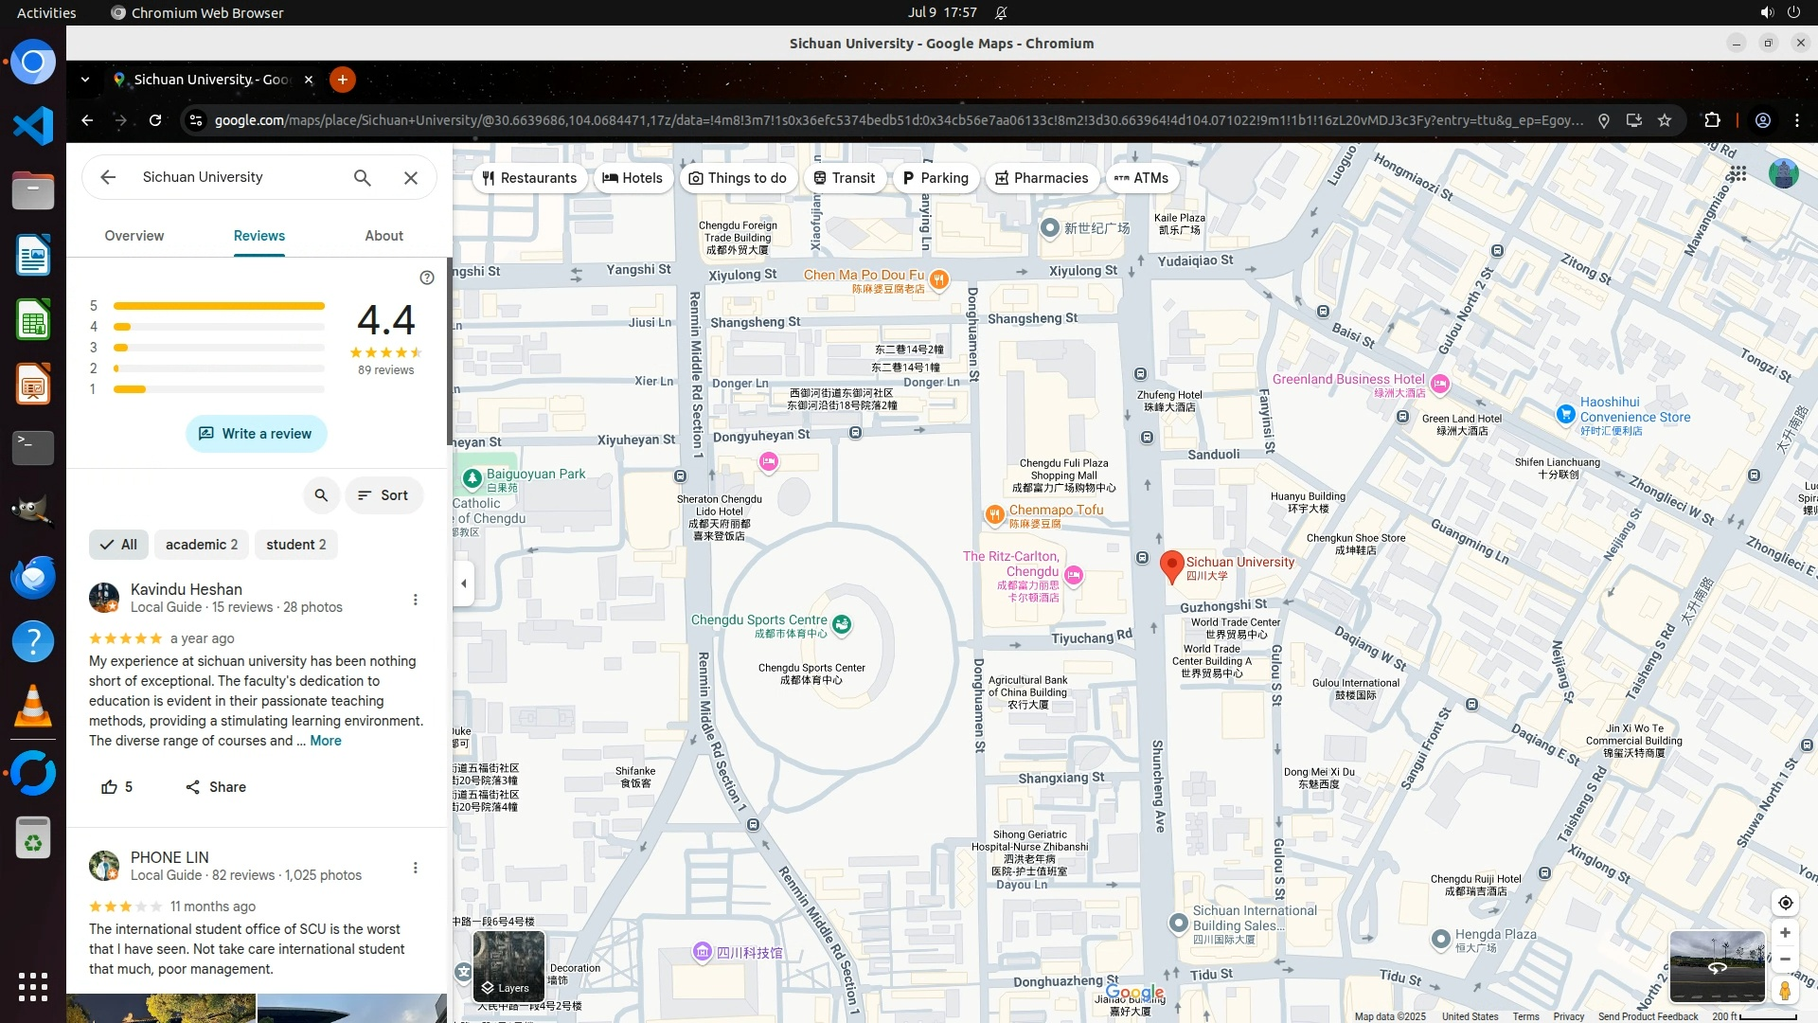The height and width of the screenshot is (1023, 1818).
Task: Click the rating help question mark icon
Action: coord(427,278)
